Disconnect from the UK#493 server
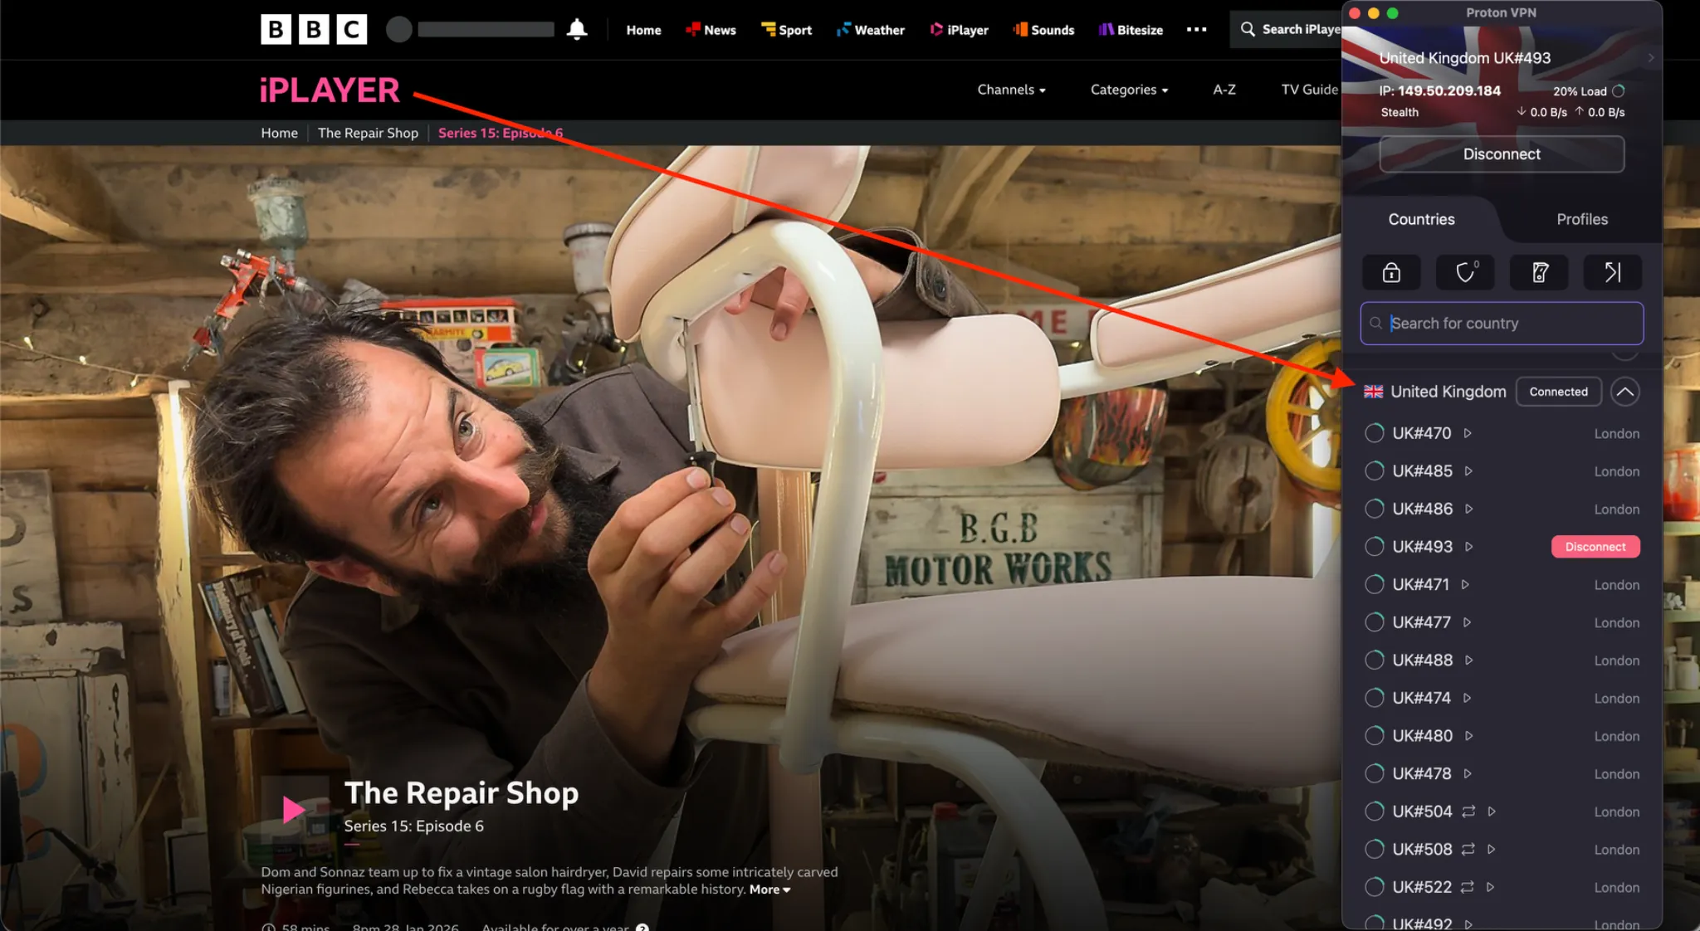 [x=1595, y=546]
